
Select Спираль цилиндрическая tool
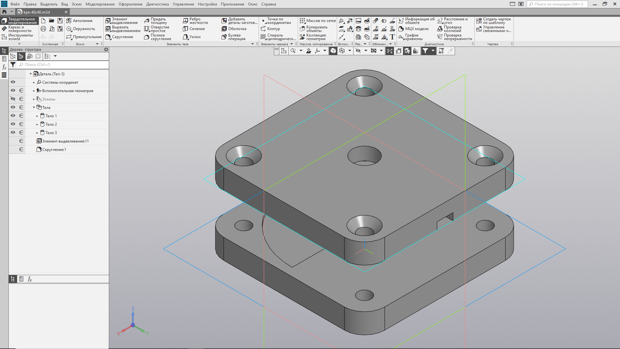tap(278, 37)
